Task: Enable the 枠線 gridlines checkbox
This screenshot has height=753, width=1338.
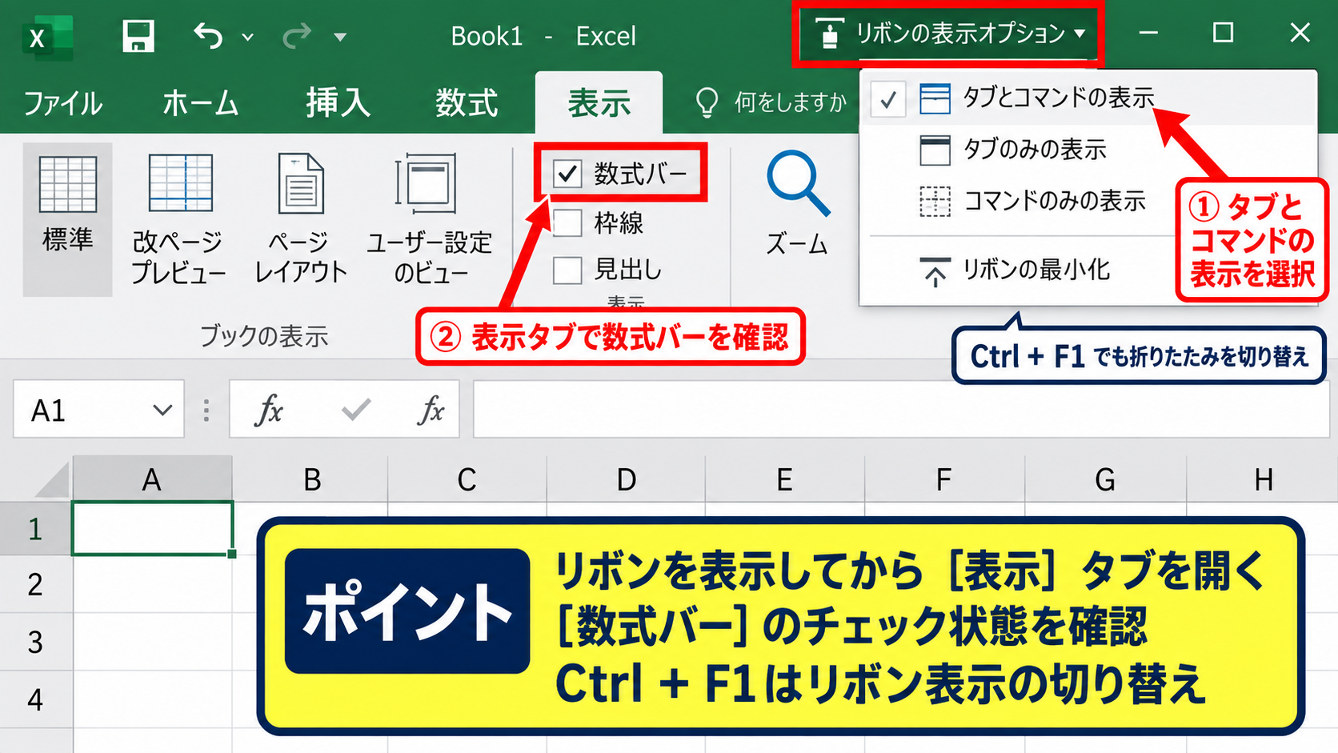Action: coord(567,222)
